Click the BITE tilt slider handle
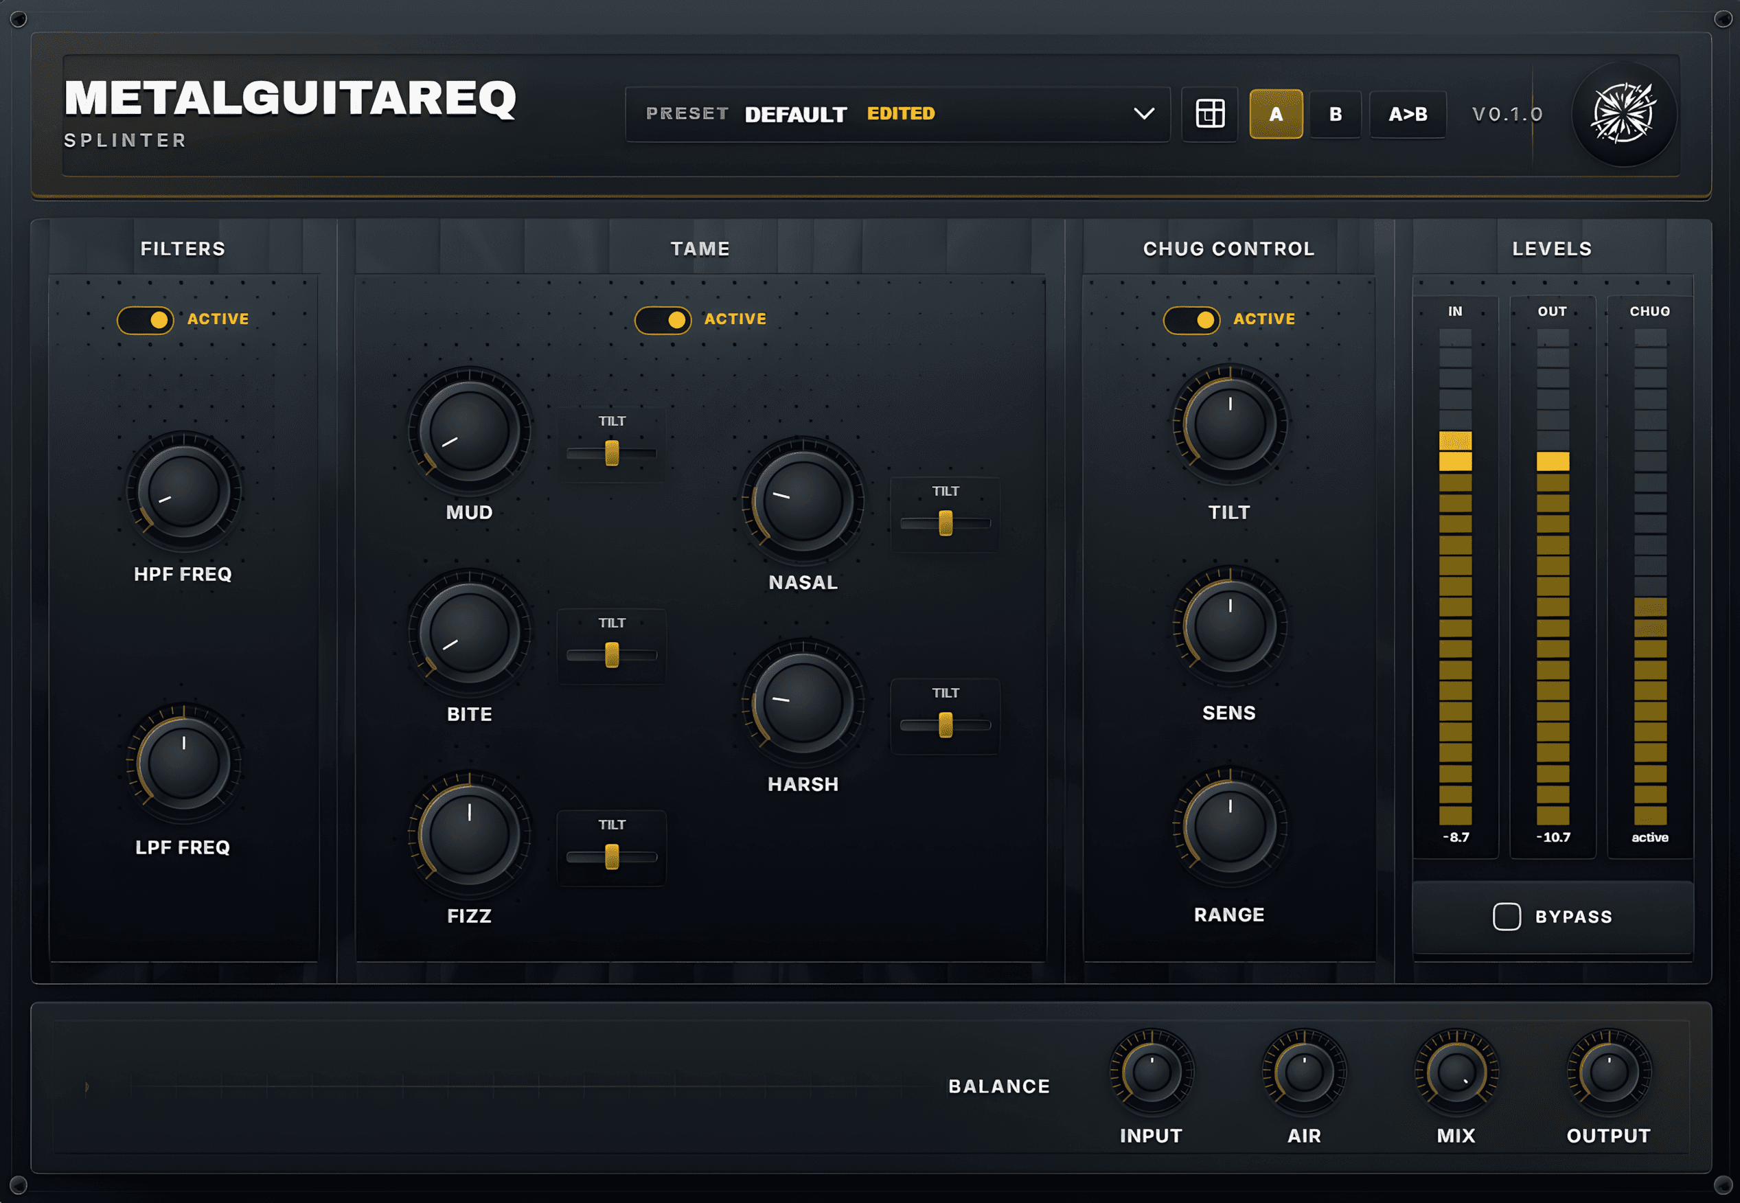The width and height of the screenshot is (1740, 1203). pos(612,655)
